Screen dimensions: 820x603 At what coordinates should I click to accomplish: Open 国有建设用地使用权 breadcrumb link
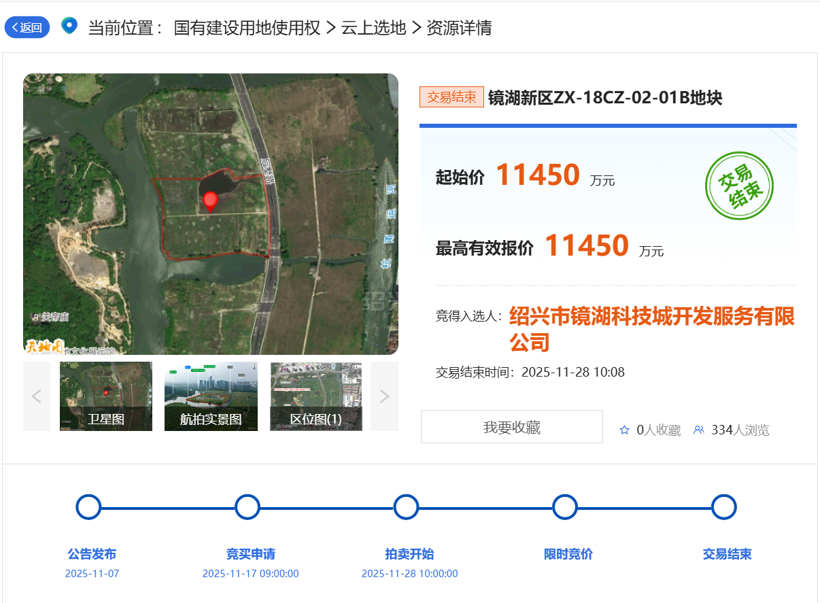click(247, 28)
